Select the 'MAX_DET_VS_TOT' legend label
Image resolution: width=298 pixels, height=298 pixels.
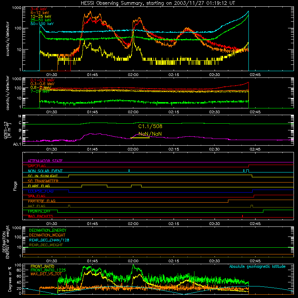tap(46, 274)
